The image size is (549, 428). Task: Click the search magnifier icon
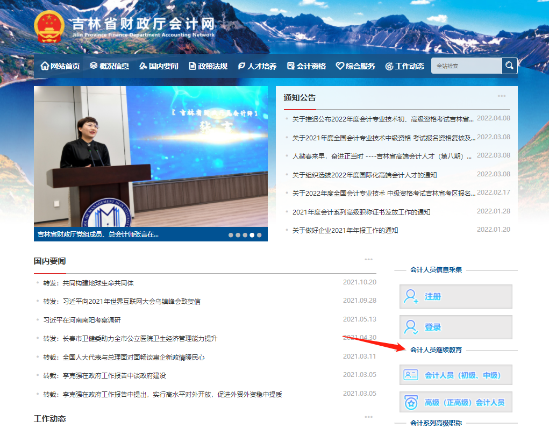508,66
